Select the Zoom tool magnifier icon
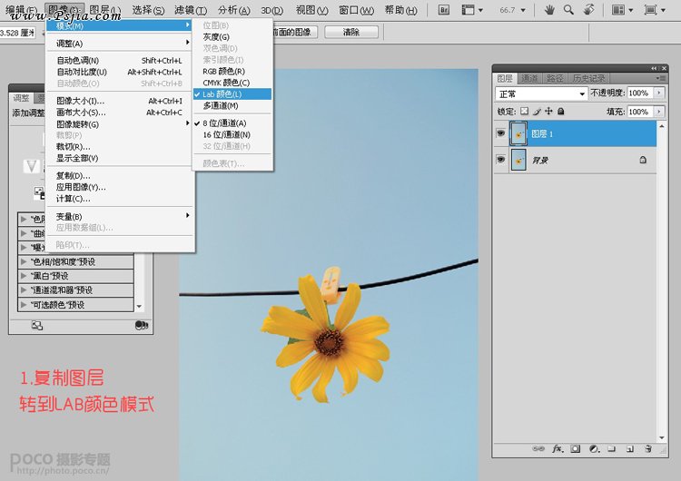 pos(568,10)
